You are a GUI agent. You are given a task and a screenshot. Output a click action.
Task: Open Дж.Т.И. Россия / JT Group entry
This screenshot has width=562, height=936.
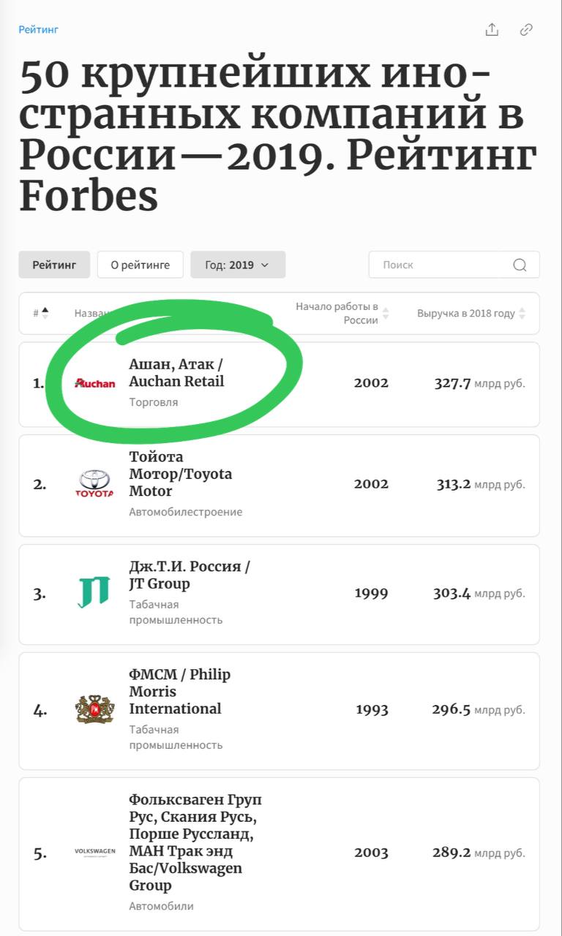(x=190, y=575)
